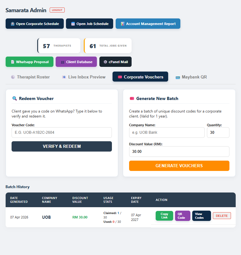Delete the UOB voucher batch
Viewport: 241px width, 255px height.
[222, 215]
